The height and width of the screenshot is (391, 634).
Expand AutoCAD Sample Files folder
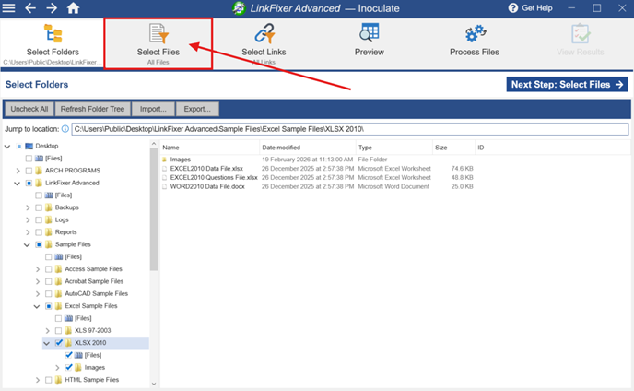tap(37, 294)
